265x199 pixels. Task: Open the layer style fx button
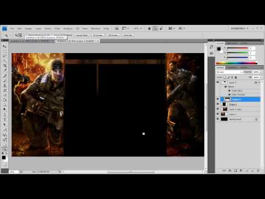[230, 171]
